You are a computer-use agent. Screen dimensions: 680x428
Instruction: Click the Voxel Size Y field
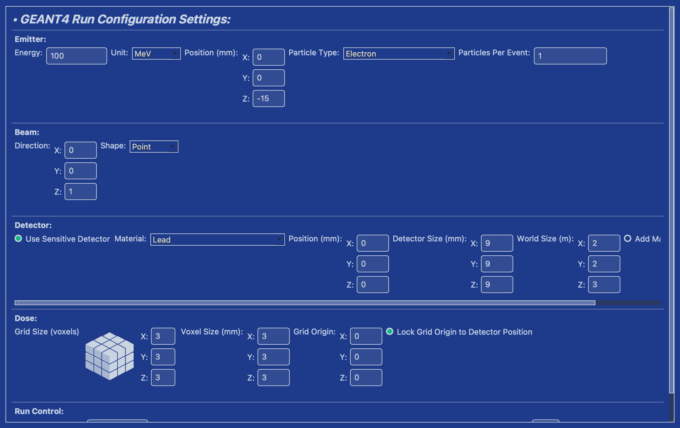coord(274,357)
